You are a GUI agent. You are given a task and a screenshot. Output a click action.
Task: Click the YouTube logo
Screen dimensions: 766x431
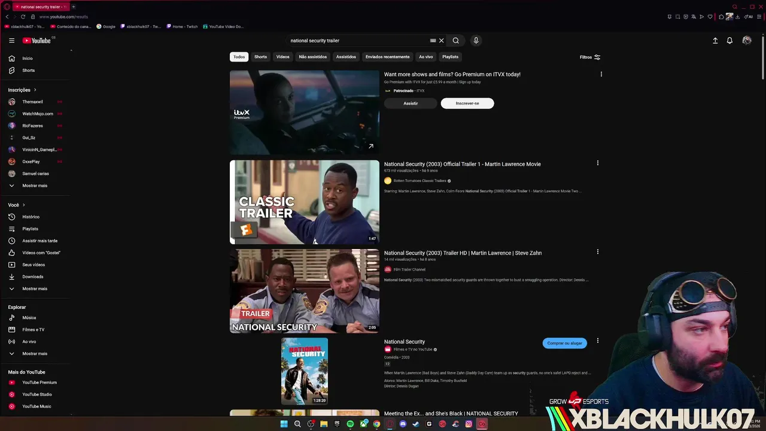click(37, 41)
